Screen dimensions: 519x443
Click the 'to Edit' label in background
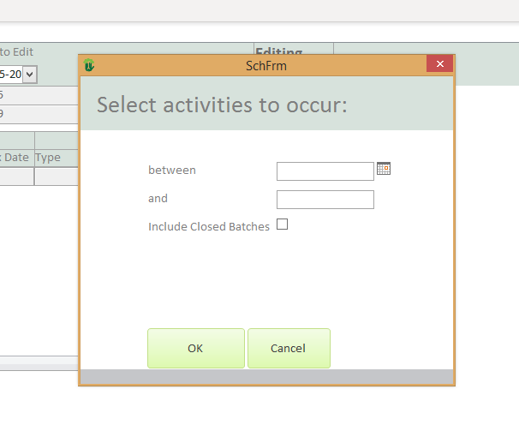(x=17, y=52)
